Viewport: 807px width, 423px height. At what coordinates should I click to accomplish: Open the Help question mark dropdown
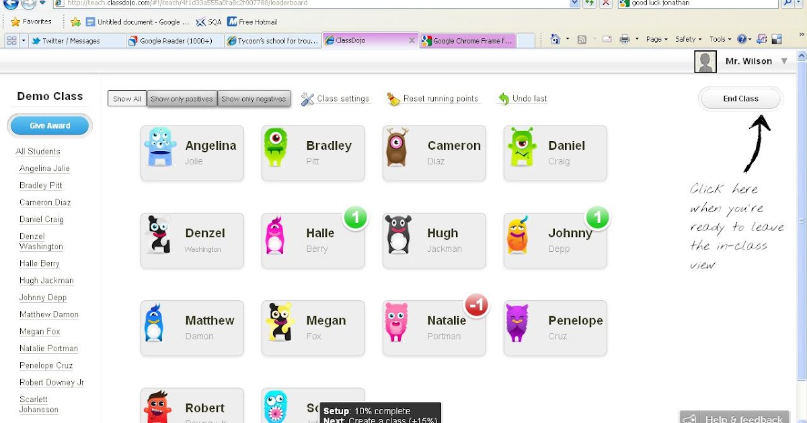click(744, 40)
